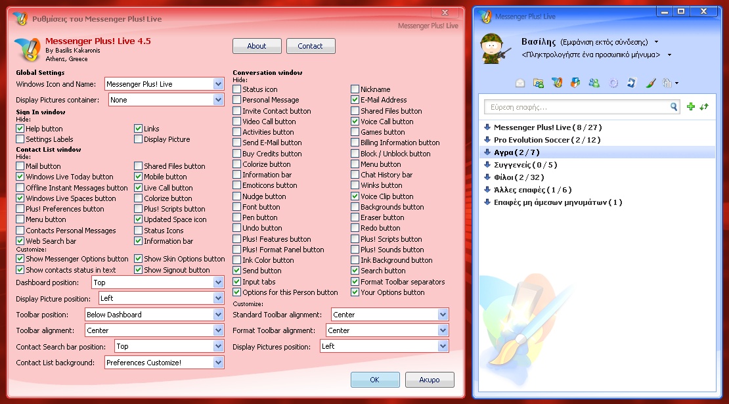This screenshot has width=729, height=404.
Task: Open skin options with the paintbrush icon
Action: [650, 83]
